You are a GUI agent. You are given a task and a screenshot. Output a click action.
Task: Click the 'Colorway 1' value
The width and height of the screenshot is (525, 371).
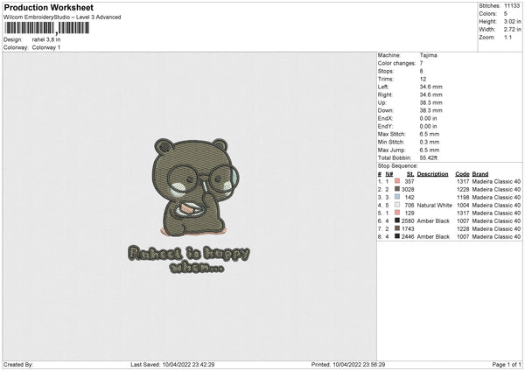point(46,47)
